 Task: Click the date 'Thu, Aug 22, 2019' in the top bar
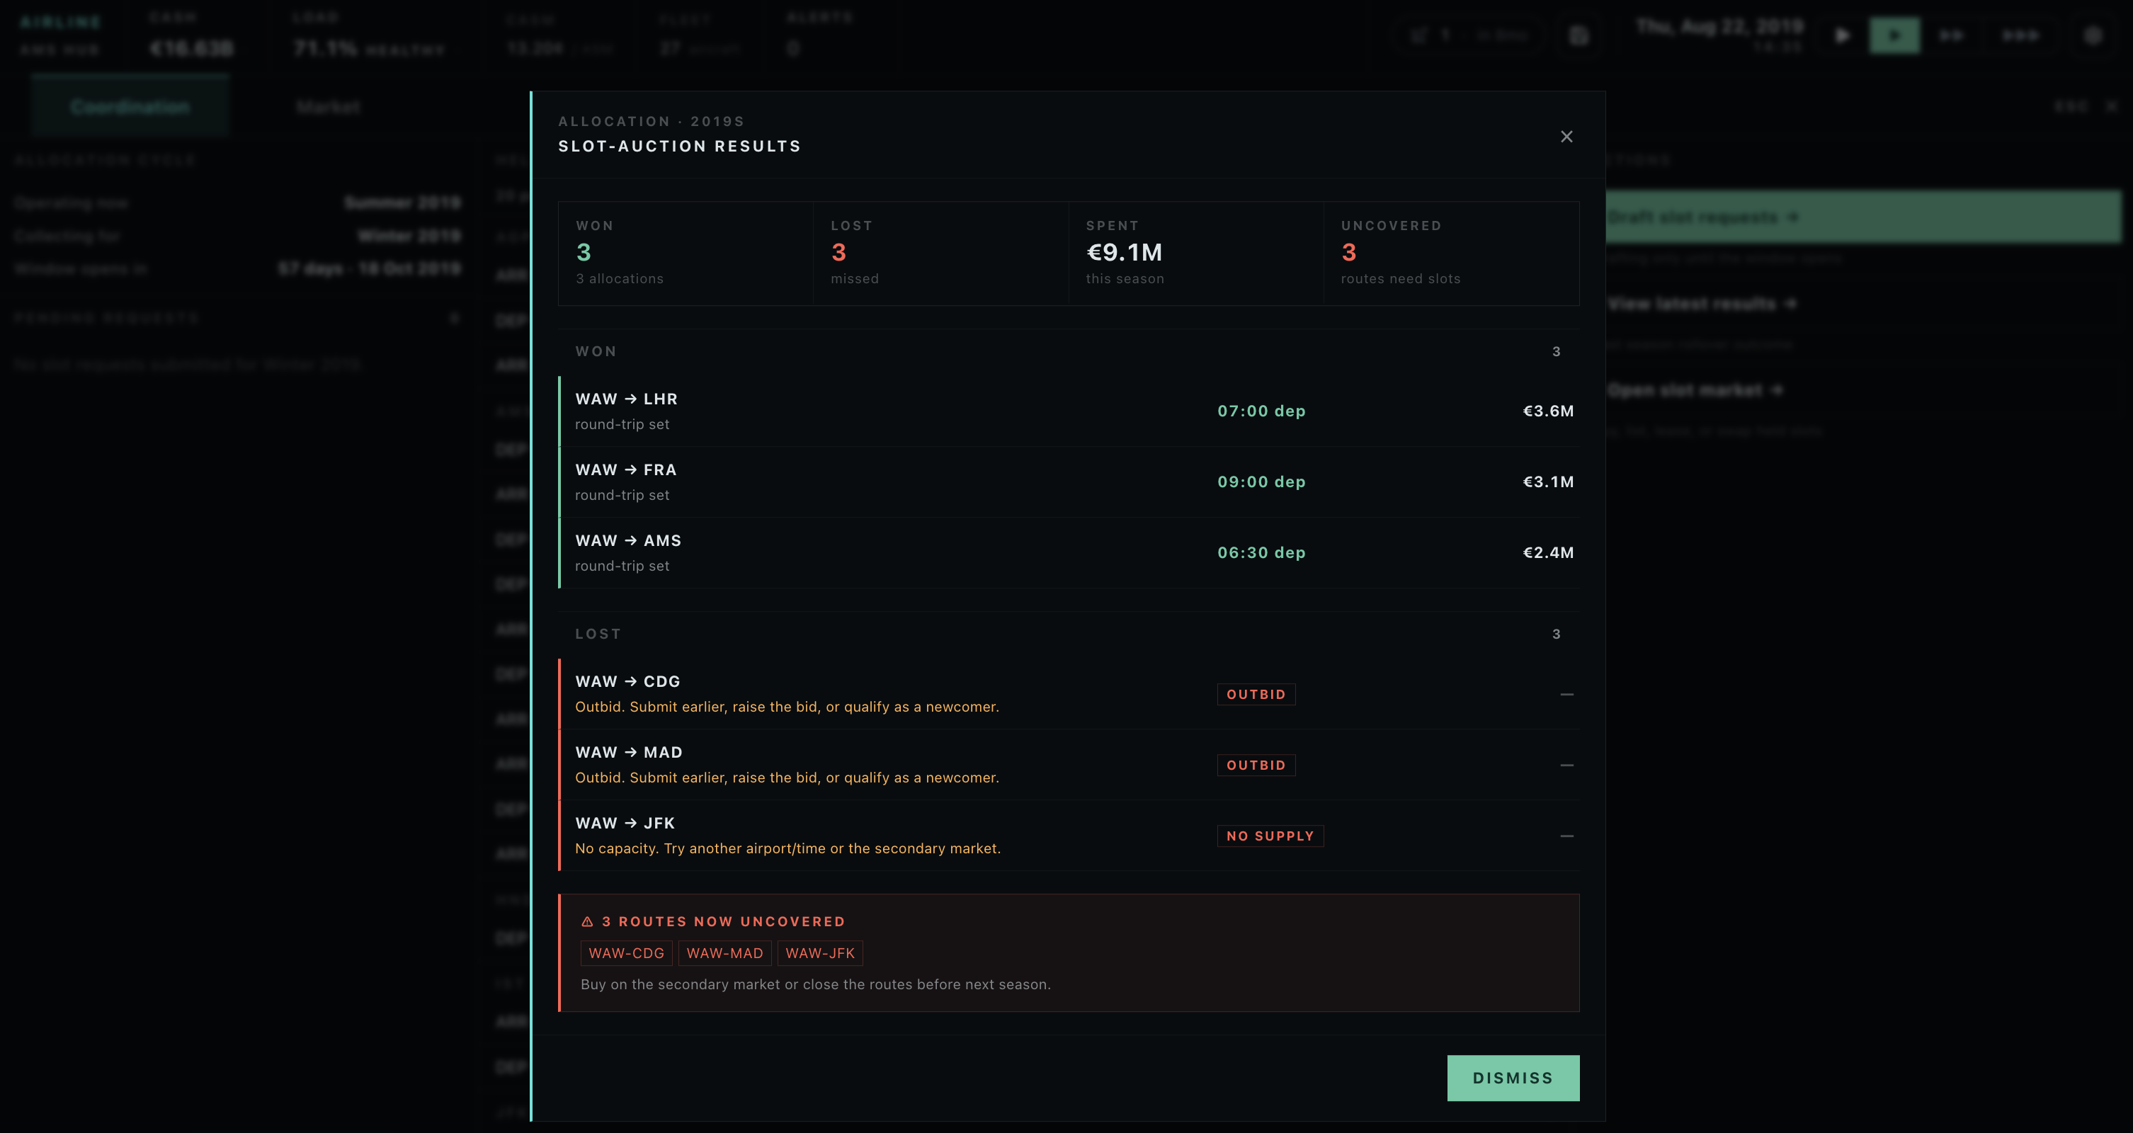(1720, 28)
